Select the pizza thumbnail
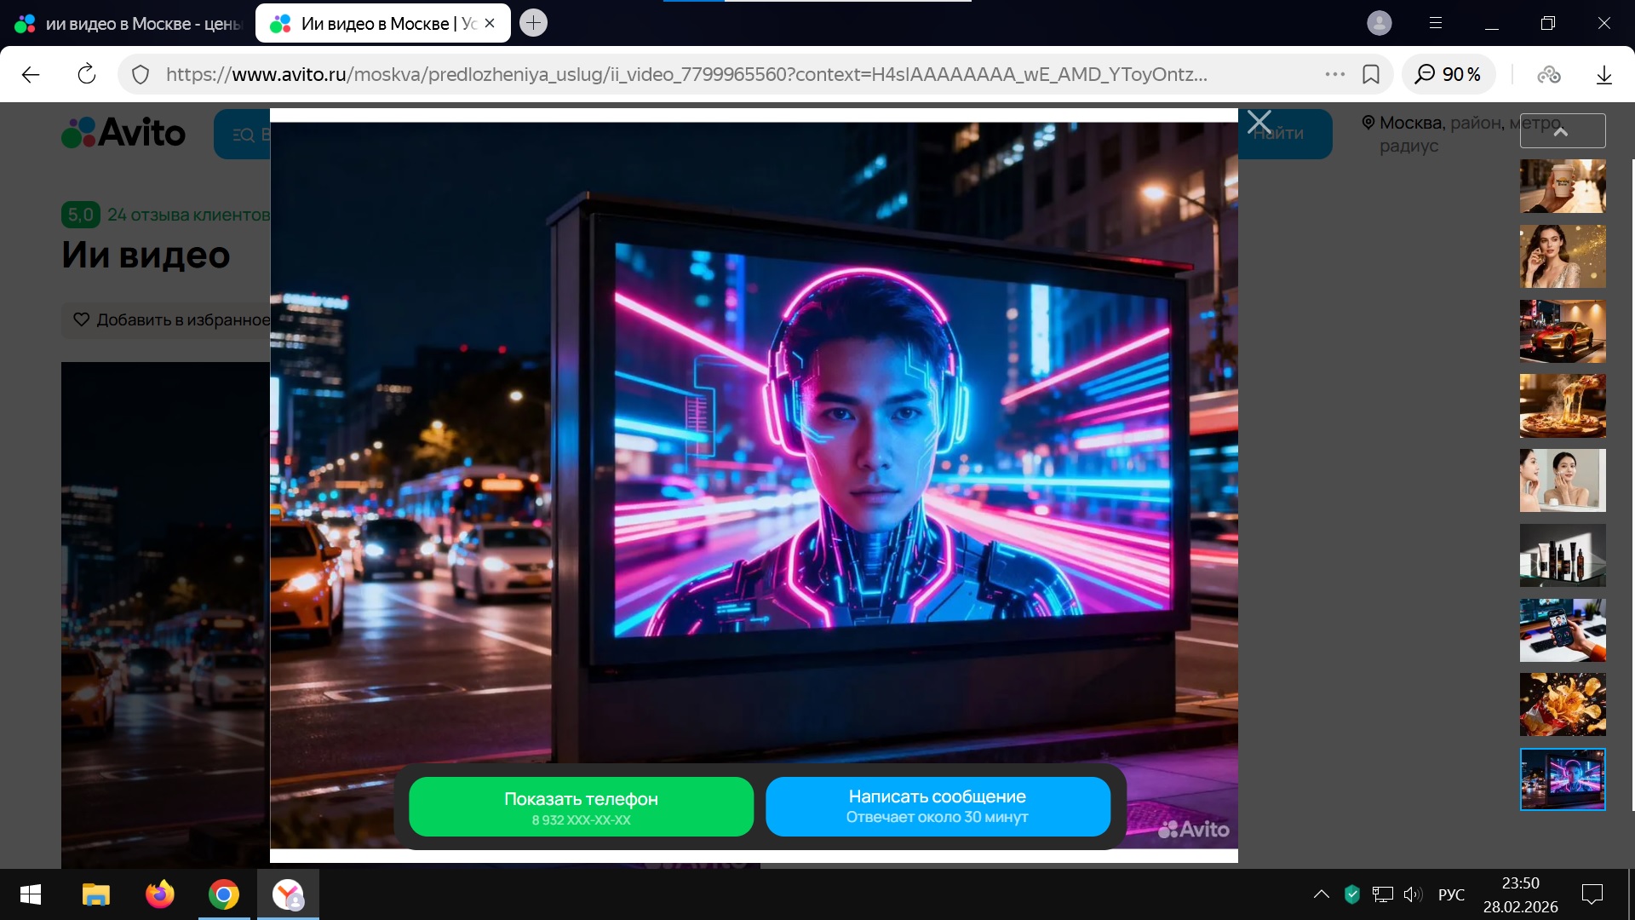The width and height of the screenshot is (1635, 920). 1562,405
